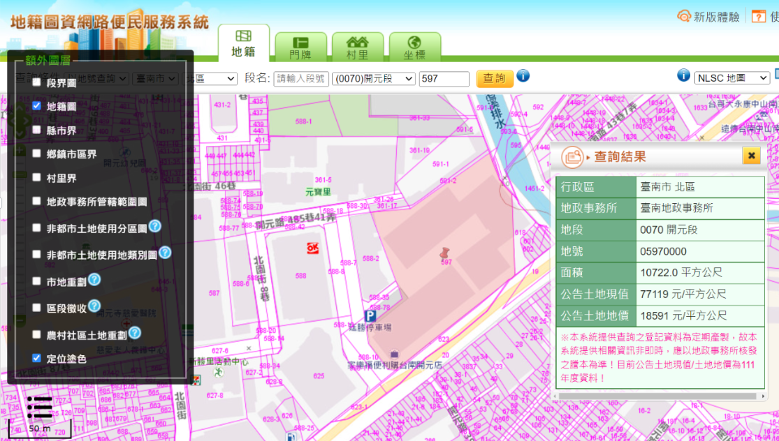Open the orange question-mark help icon at top right

pos(759,16)
